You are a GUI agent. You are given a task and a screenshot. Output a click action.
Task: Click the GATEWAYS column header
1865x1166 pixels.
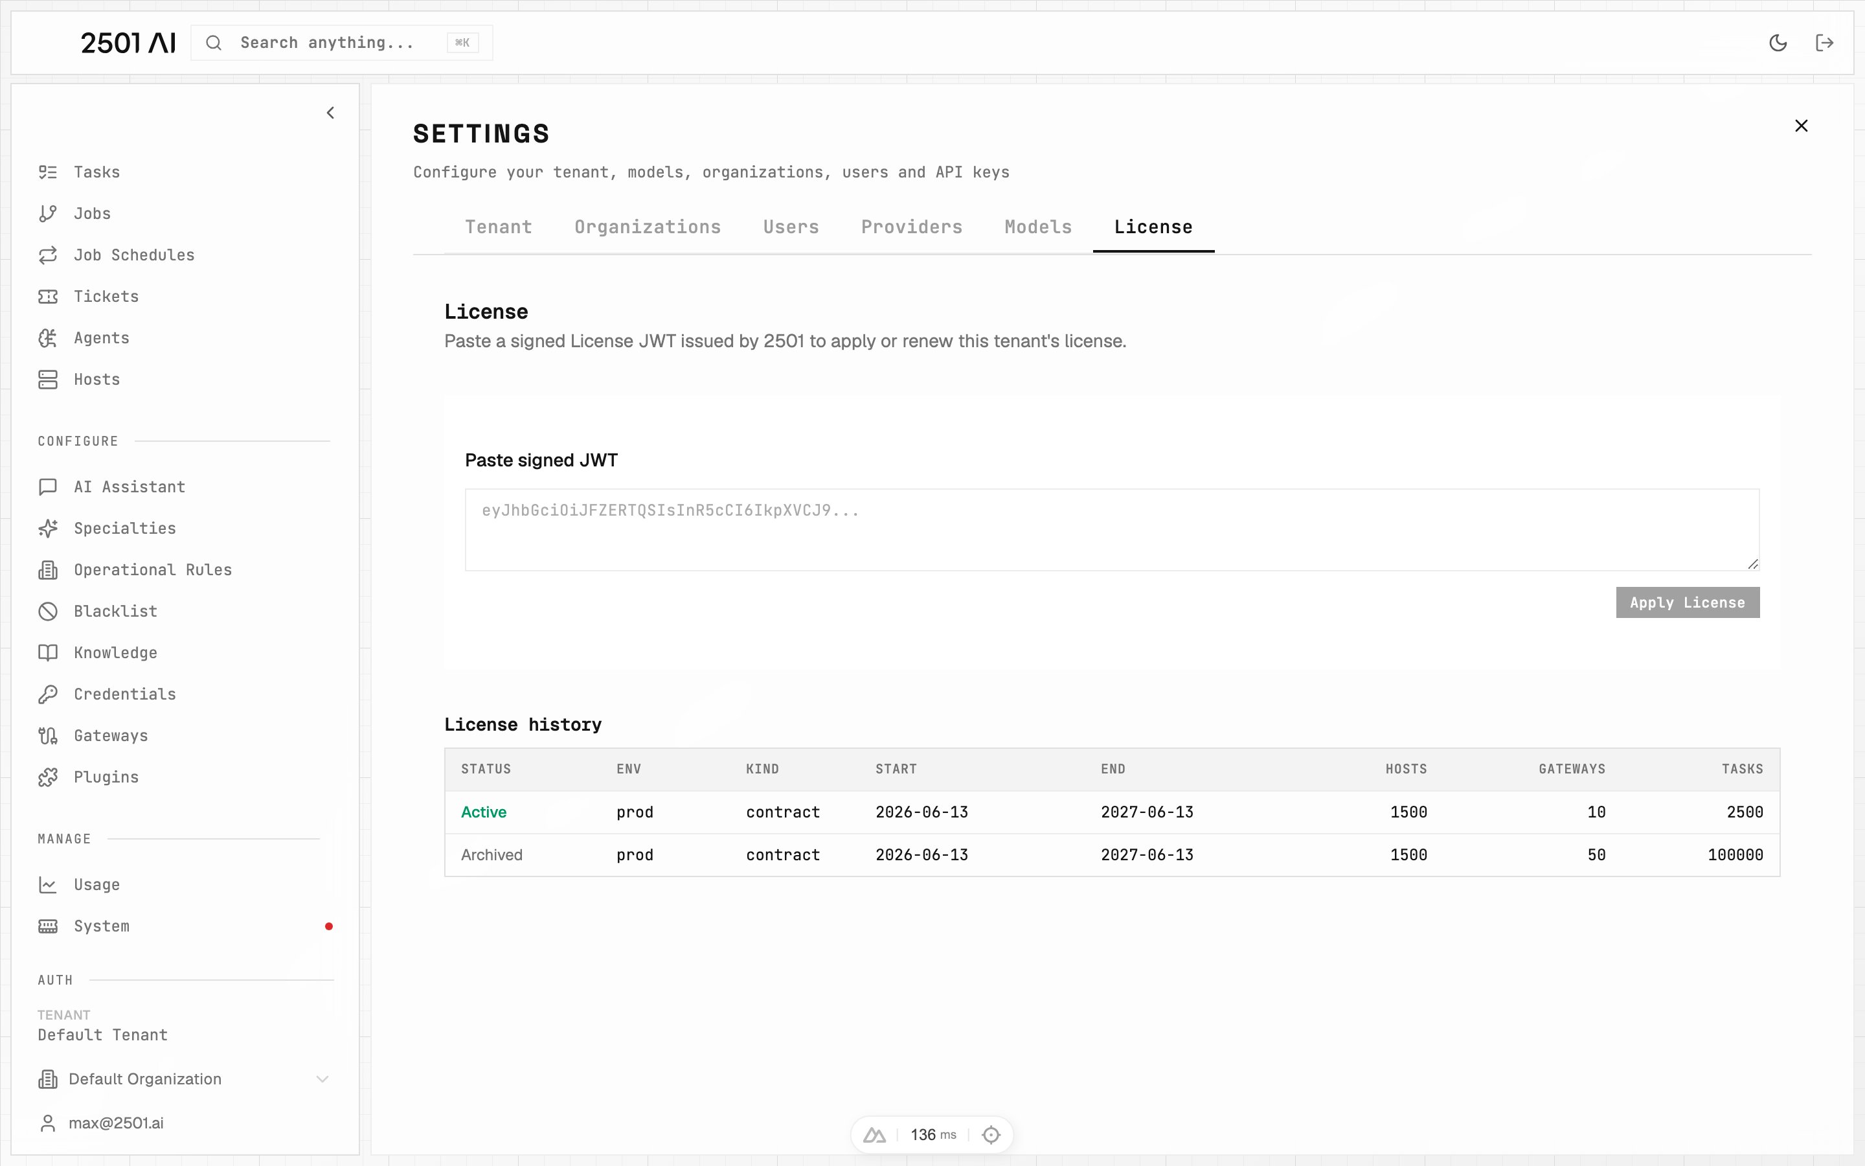coord(1572,770)
